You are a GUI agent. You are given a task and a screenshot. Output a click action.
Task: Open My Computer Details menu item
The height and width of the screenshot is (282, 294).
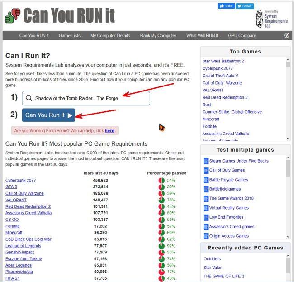click(x=110, y=35)
